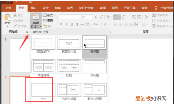Open the 剪贴板 pane launcher
Screen dimensions: 174x104
(x=27, y=32)
